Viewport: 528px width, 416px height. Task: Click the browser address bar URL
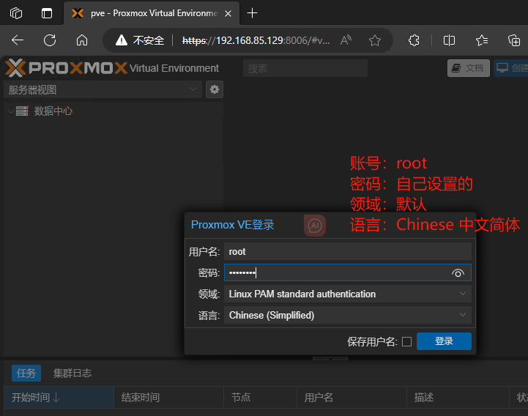point(256,40)
